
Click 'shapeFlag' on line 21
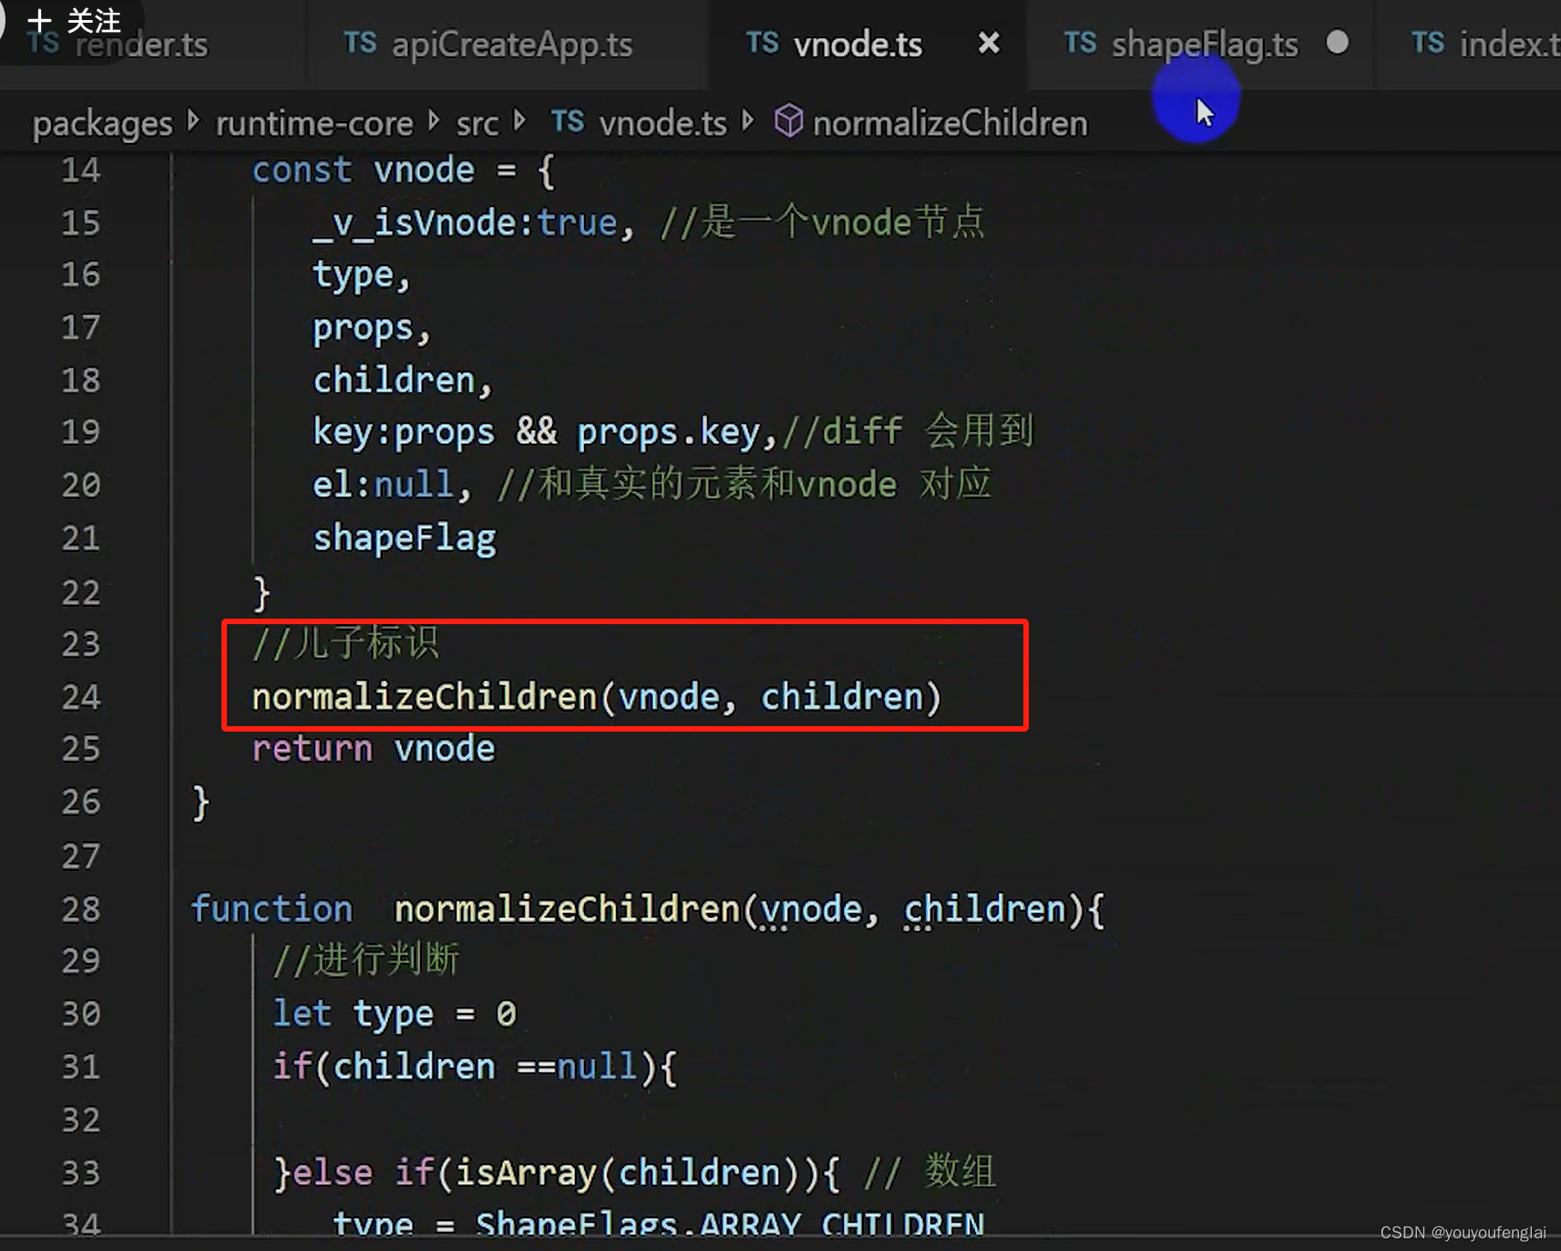click(x=405, y=538)
